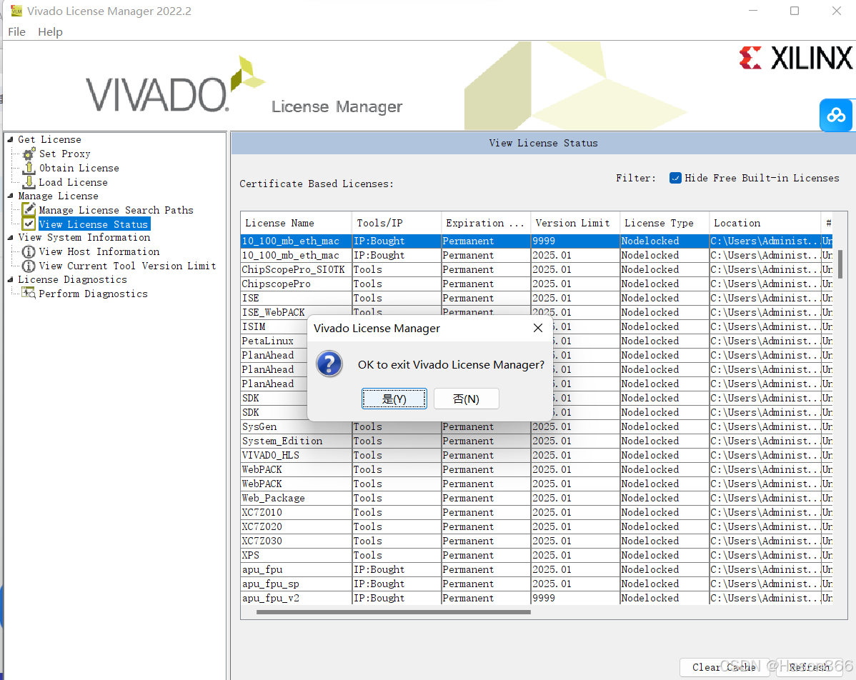Select the XC7Z010 license row
856x680 pixels.
coord(537,512)
